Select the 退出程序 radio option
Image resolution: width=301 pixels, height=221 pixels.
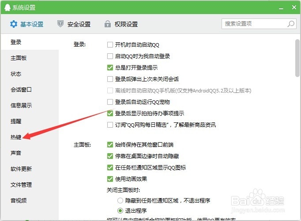[120, 211]
